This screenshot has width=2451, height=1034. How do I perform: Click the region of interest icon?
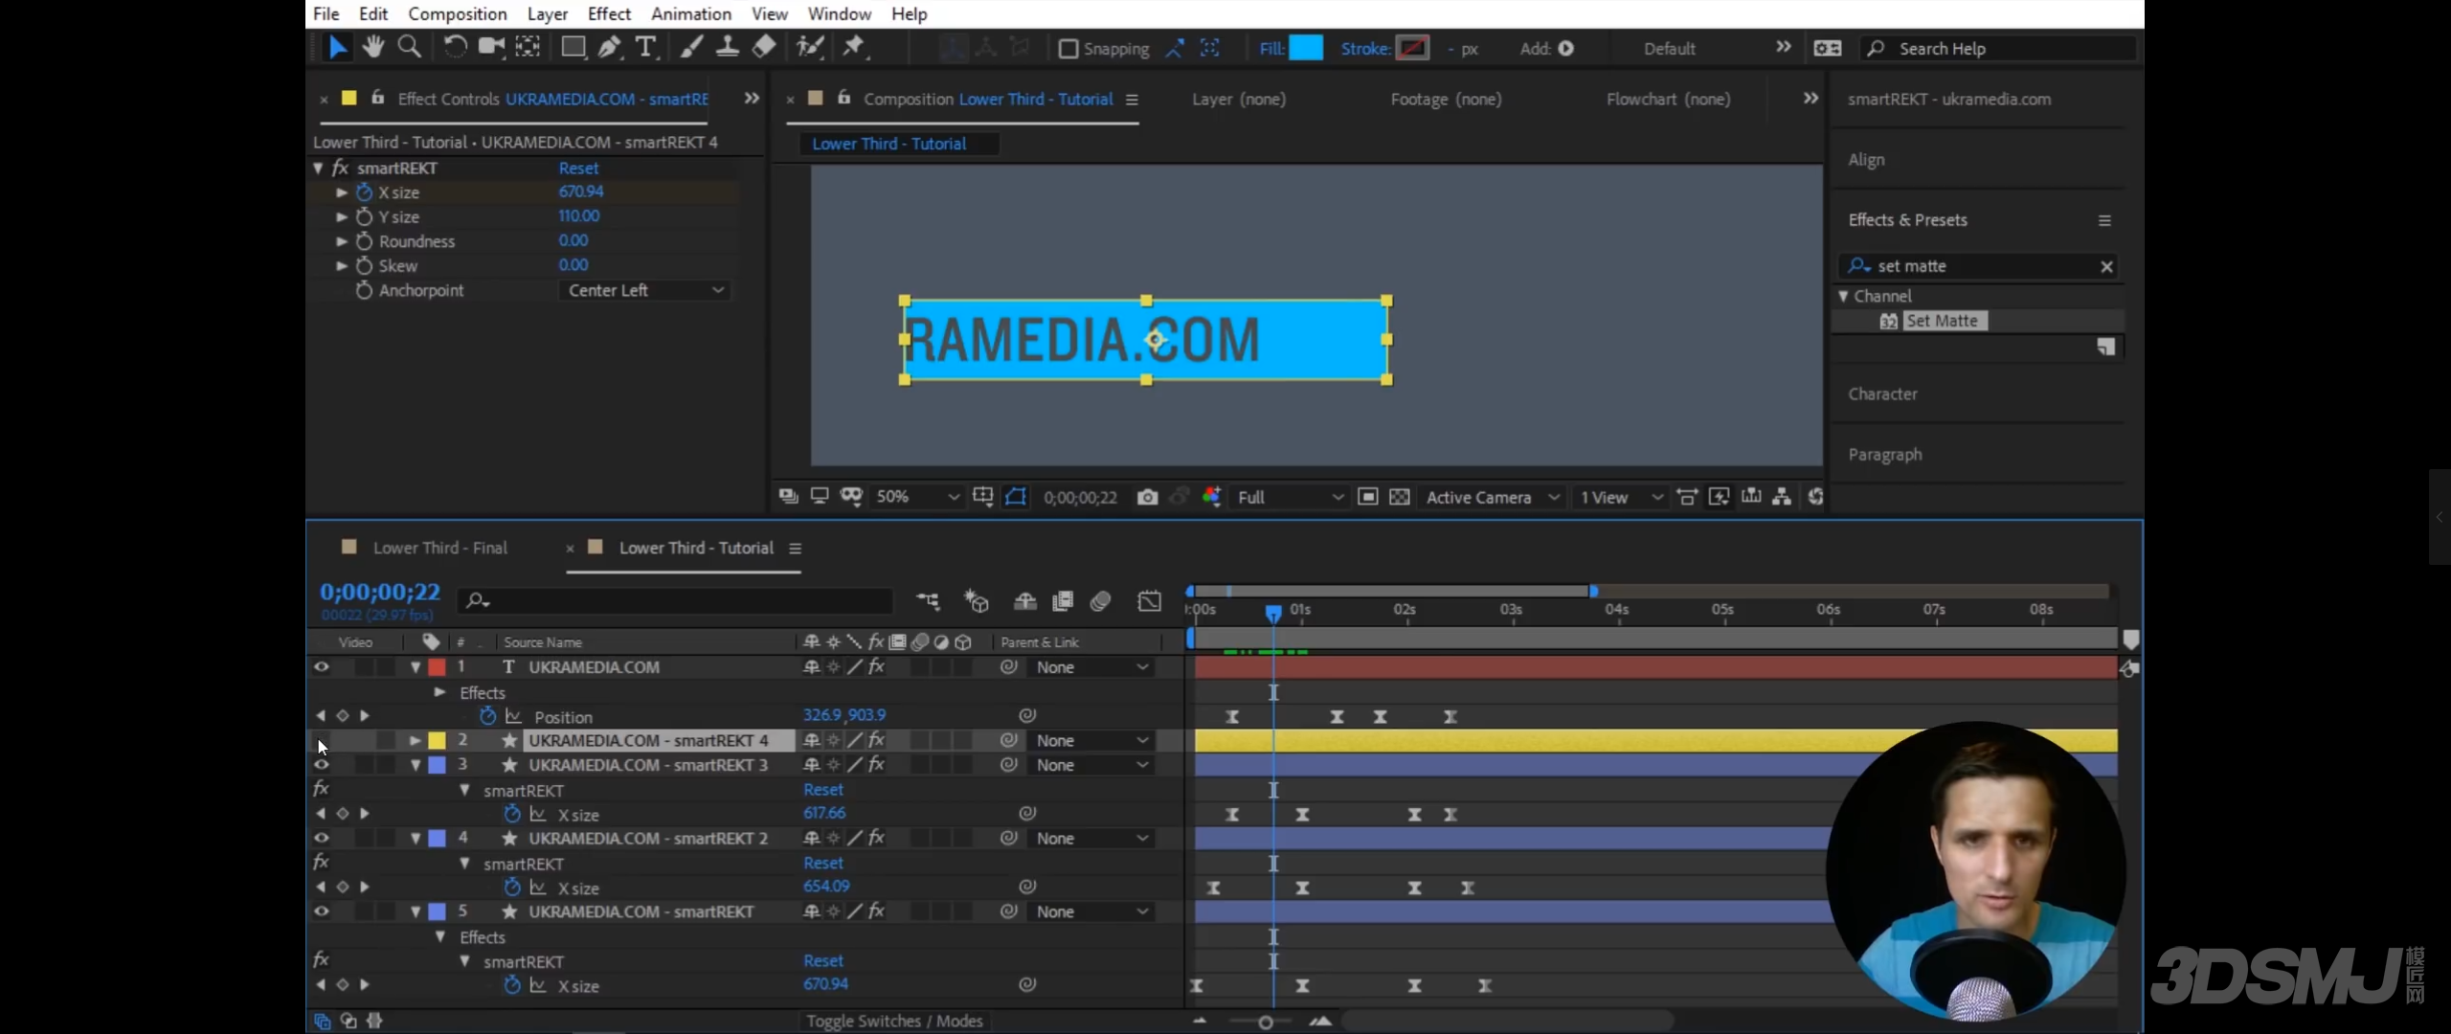point(1368,497)
